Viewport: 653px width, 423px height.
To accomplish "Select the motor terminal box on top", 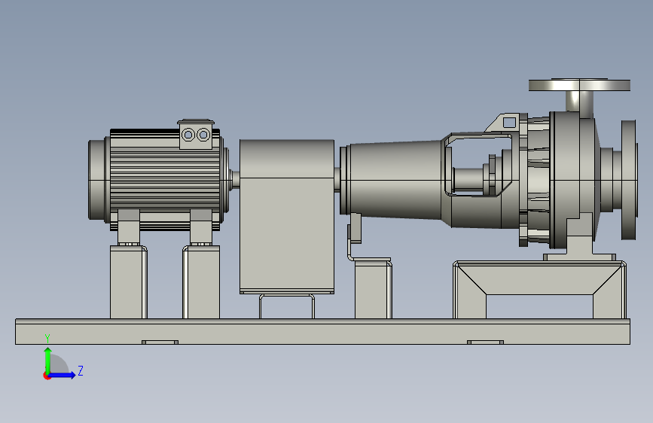I will click(196, 135).
